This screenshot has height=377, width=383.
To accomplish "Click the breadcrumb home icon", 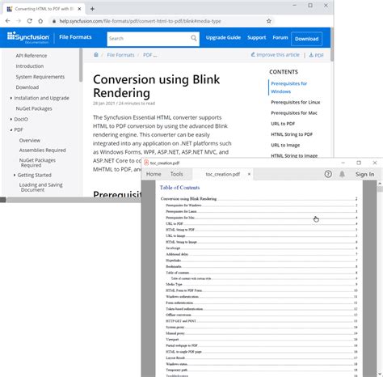I will click(96, 55).
